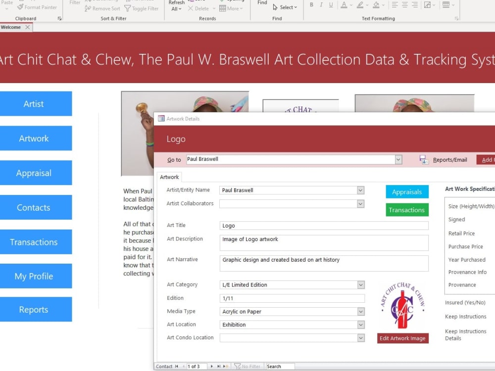
Task: Expand Art Location dropdown
Action: pyautogui.click(x=361, y=325)
